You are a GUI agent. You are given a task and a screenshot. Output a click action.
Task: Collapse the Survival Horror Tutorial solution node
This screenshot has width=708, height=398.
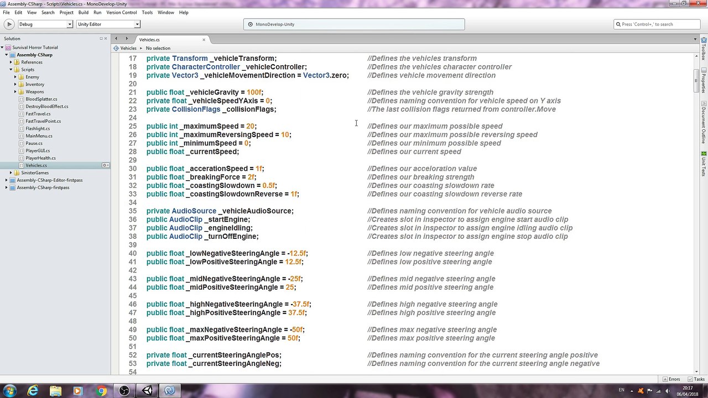click(3, 48)
